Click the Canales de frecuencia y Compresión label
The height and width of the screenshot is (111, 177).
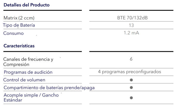click(x=28, y=62)
